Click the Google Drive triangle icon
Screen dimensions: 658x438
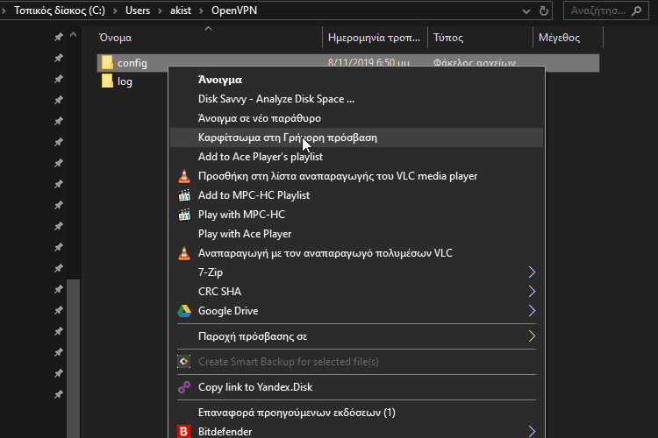[184, 311]
